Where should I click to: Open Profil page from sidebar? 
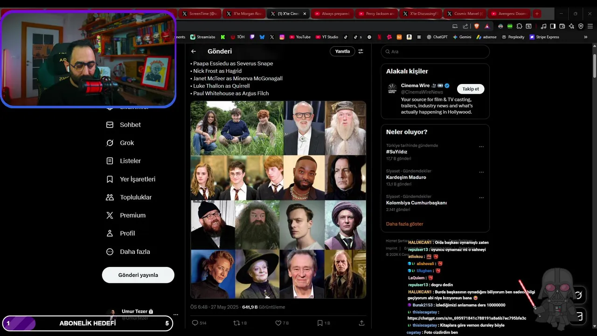[120, 233]
